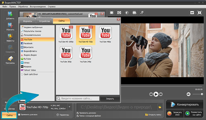Open the Эффекты effects tool
Screen dimensions: 206x120
coord(10,38)
